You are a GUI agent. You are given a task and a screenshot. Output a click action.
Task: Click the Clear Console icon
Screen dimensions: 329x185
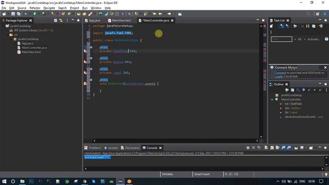click(x=266, y=147)
